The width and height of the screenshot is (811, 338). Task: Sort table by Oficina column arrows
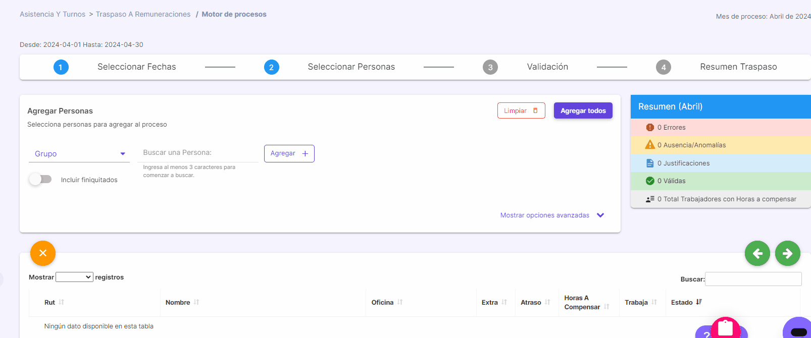click(400, 302)
